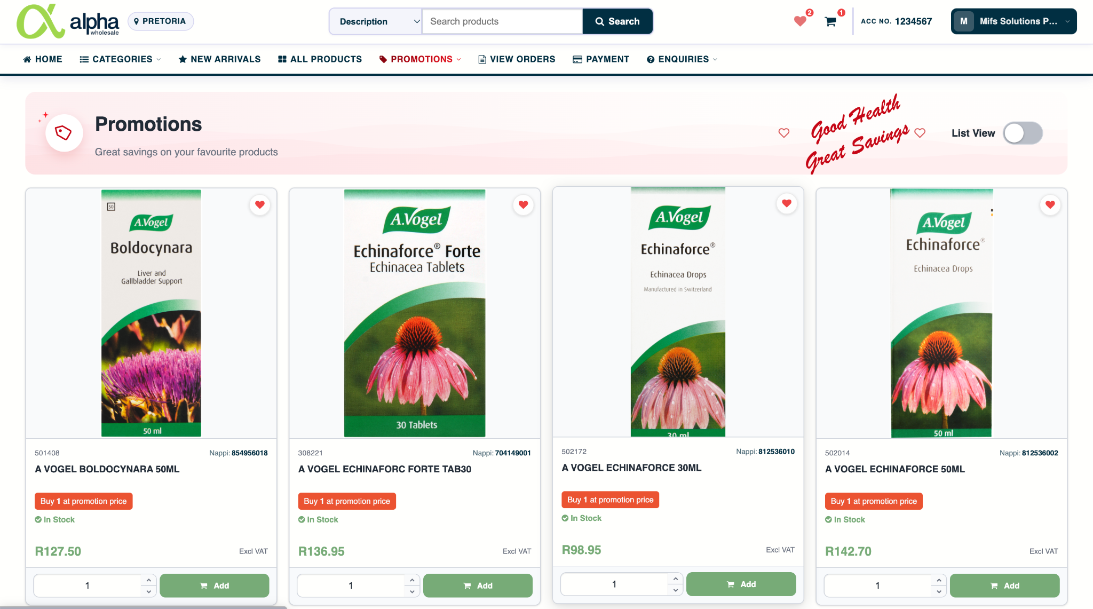Add Echinaforc Forte TAB30 to cart
The width and height of the screenshot is (1093, 609).
(478, 586)
